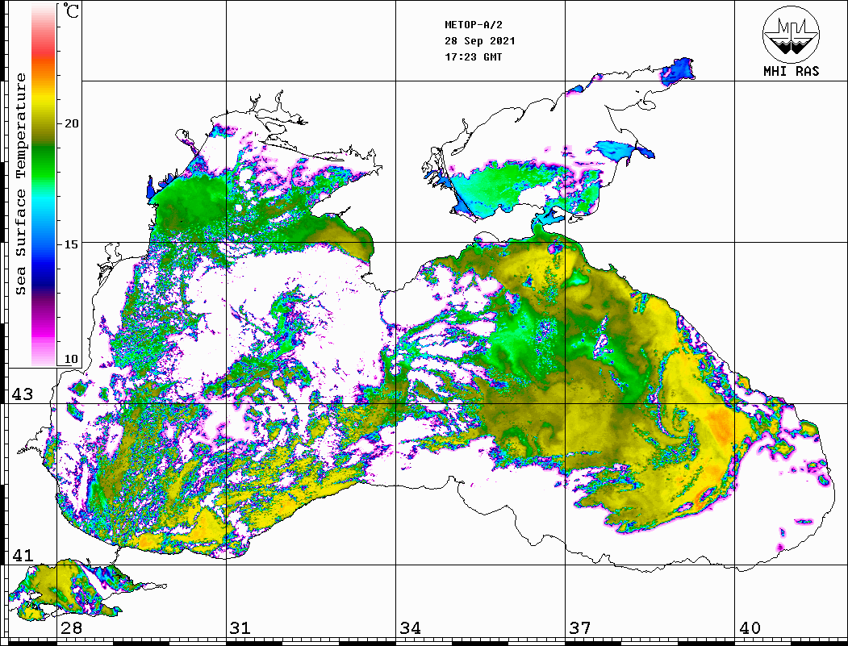Click the 'METOP-A/2' satellite label

(x=474, y=25)
